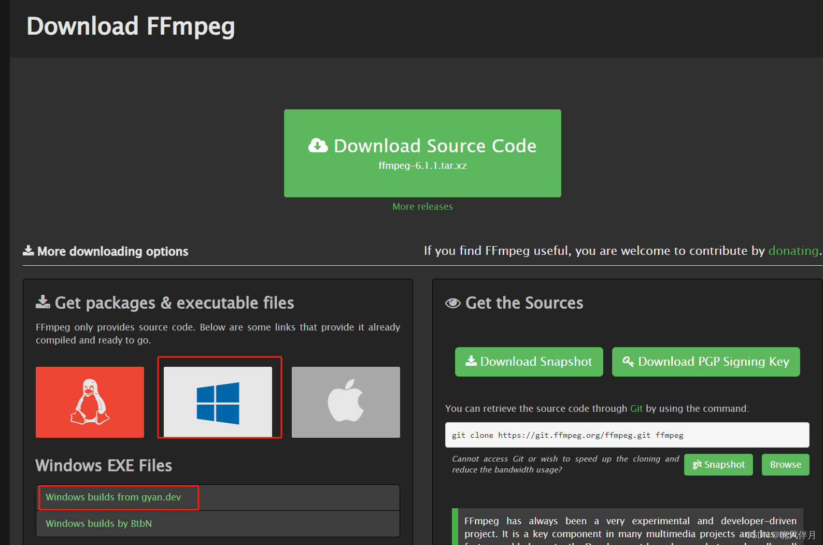Open the Git link in source instructions
The image size is (823, 545).
coord(636,409)
